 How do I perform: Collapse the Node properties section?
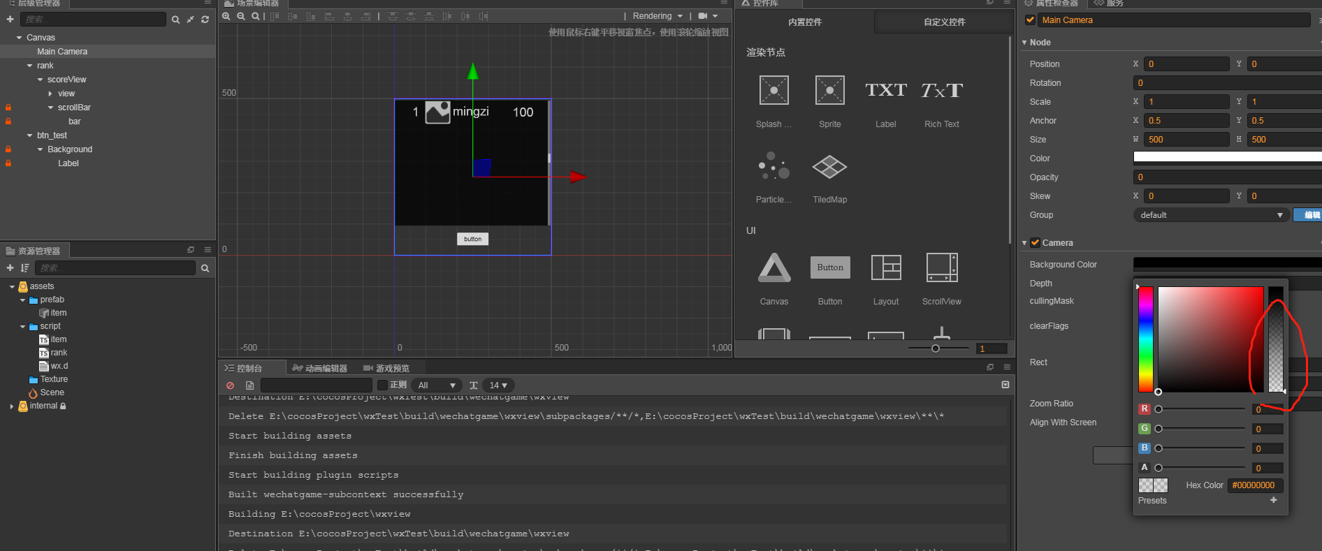1024,43
